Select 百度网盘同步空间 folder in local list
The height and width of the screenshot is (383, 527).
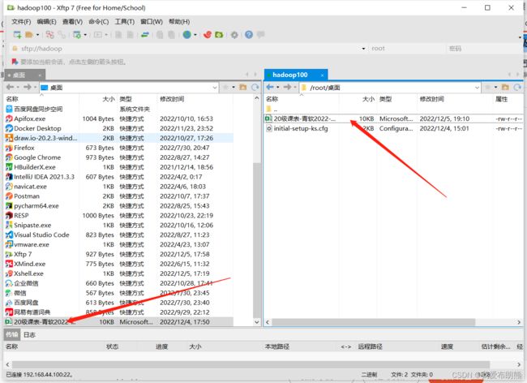[119, 109]
